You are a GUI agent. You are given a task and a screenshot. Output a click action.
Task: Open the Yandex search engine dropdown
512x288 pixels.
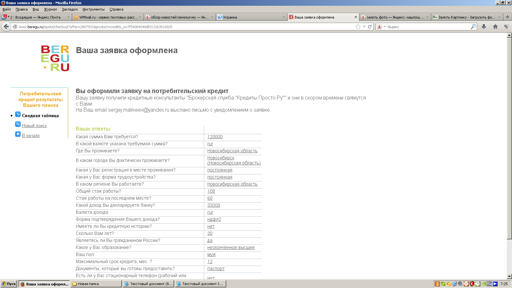381,27
